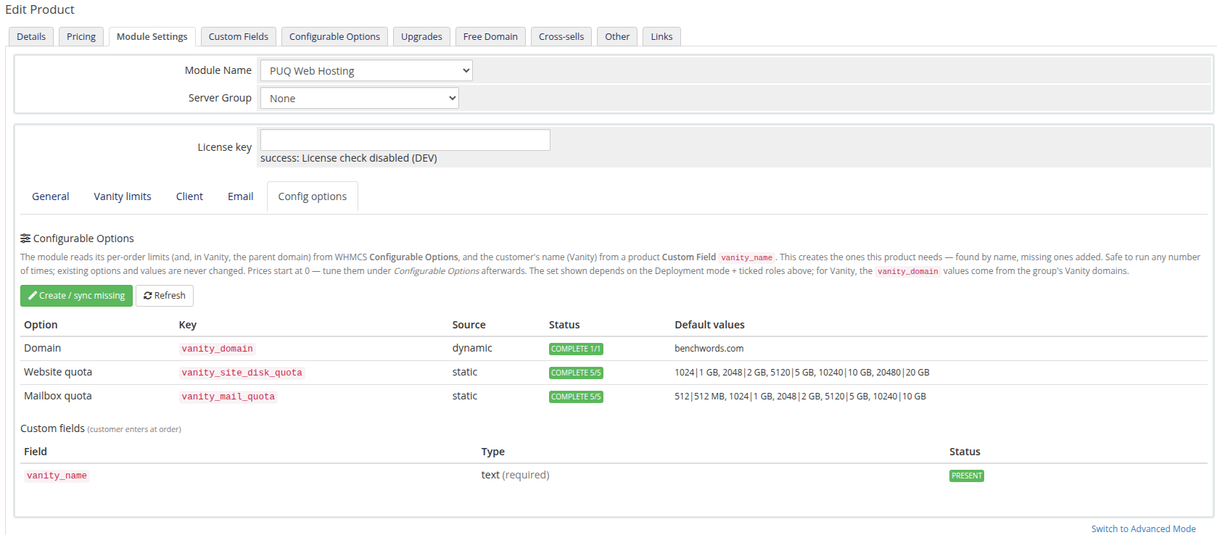Viewport: 1217px width, 535px height.
Task: Click Mailbox quota COMPLETE 5/5 badge
Action: tap(576, 397)
